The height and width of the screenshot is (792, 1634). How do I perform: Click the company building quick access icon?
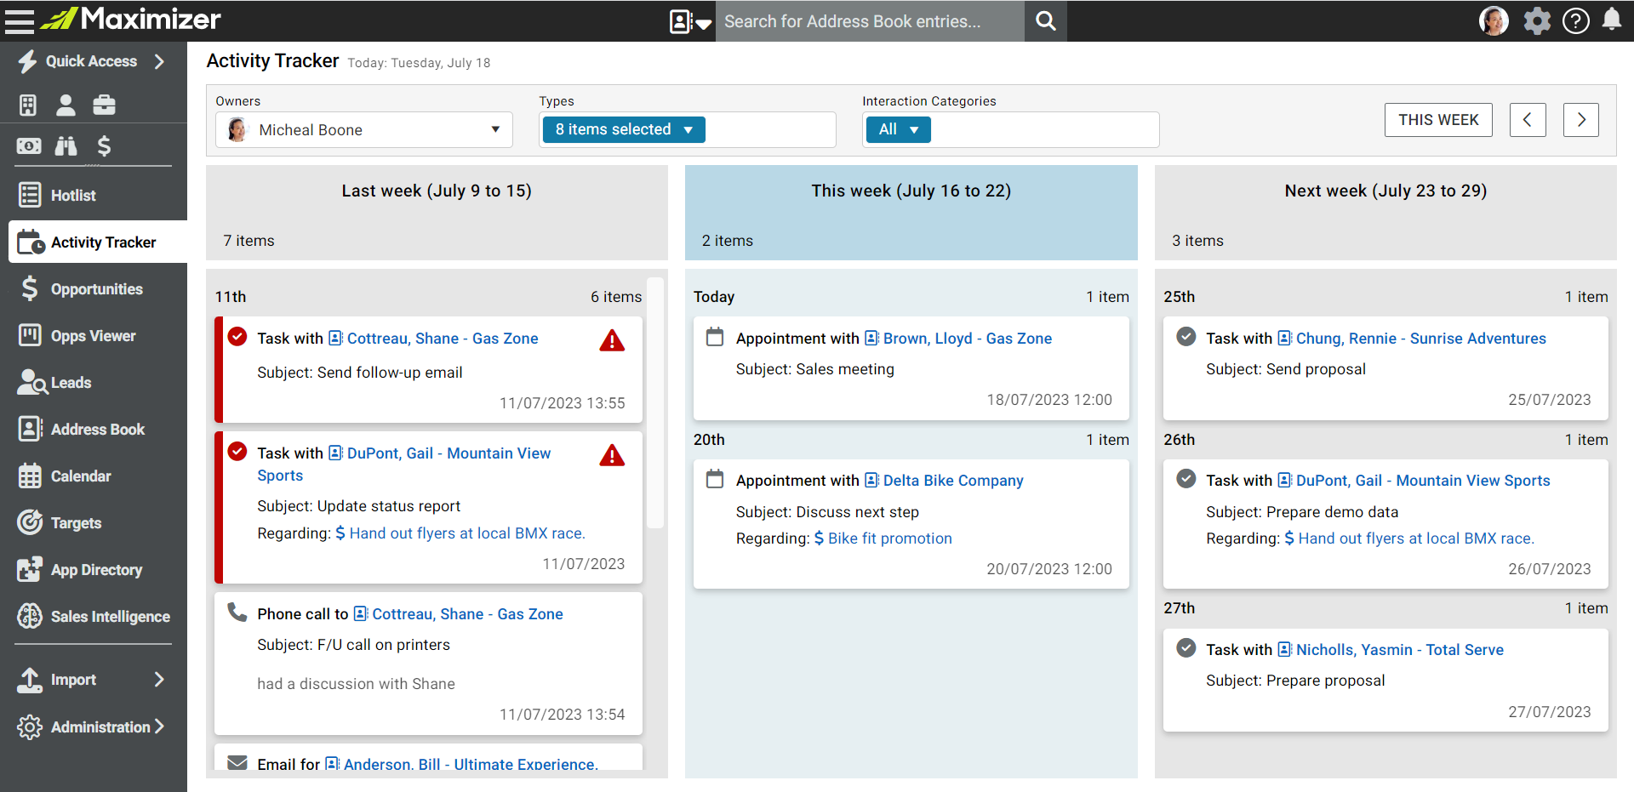(28, 105)
